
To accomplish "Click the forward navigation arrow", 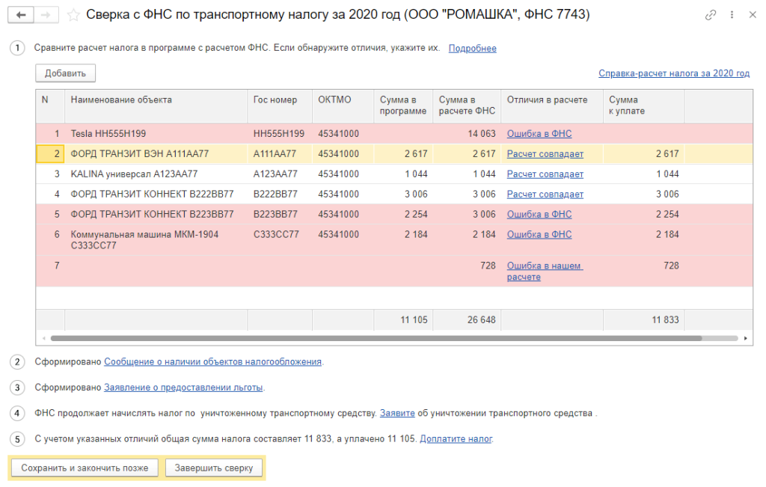I will coord(46,15).
